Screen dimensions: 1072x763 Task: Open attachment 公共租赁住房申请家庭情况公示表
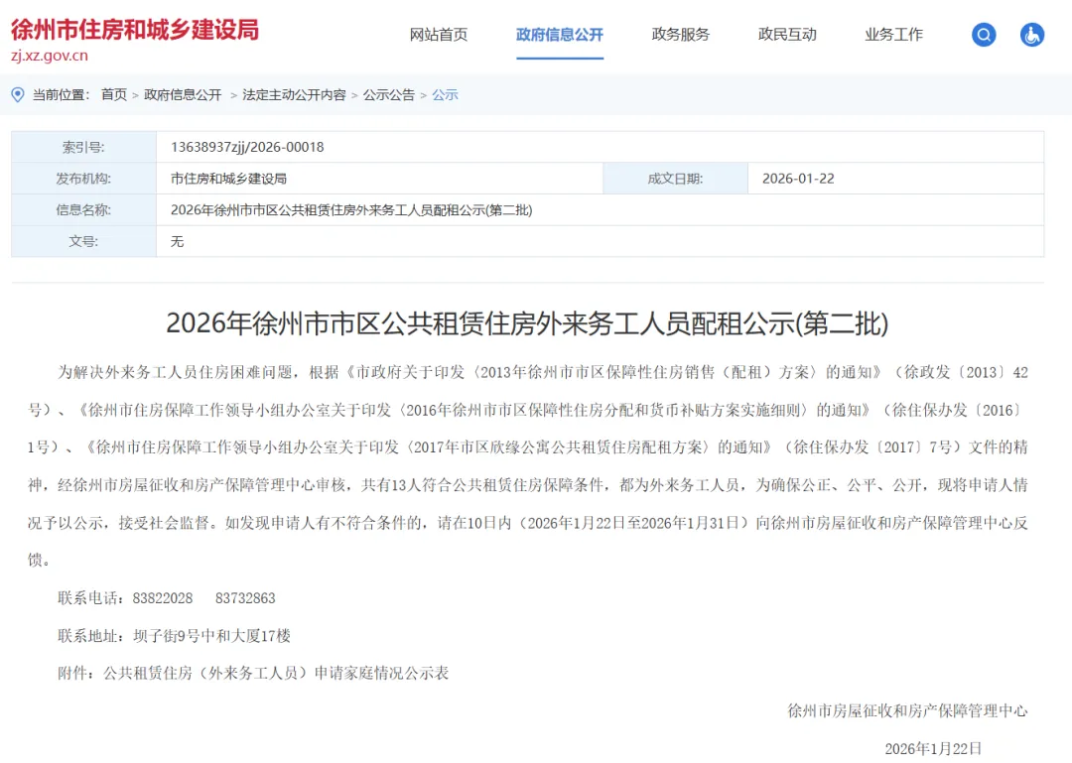click(276, 674)
